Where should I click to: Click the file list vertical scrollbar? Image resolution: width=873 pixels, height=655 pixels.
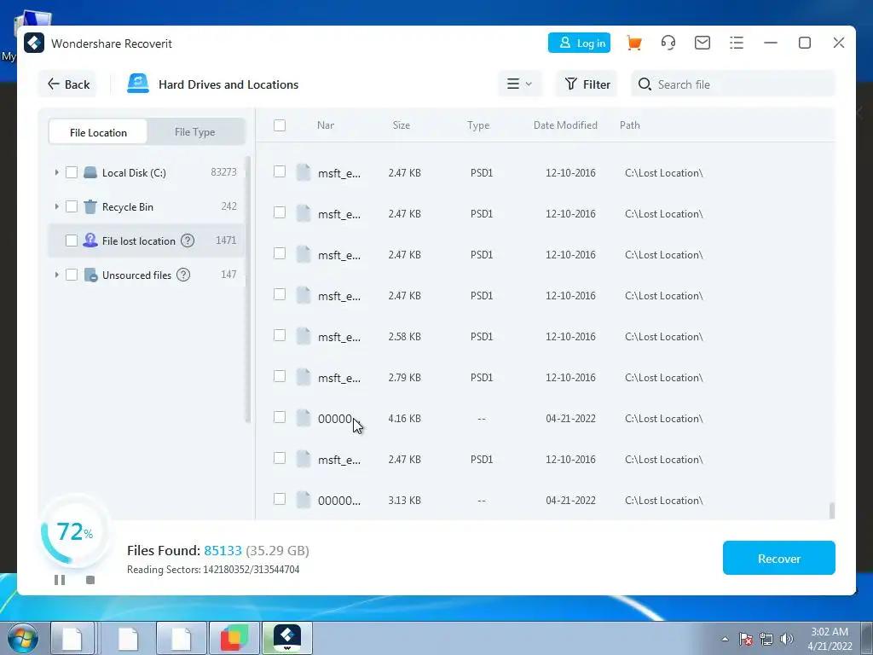pyautogui.click(x=832, y=510)
